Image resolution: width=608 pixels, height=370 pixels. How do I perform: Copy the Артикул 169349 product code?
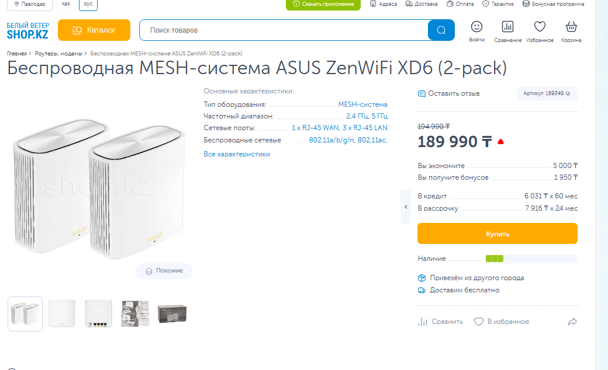(547, 93)
